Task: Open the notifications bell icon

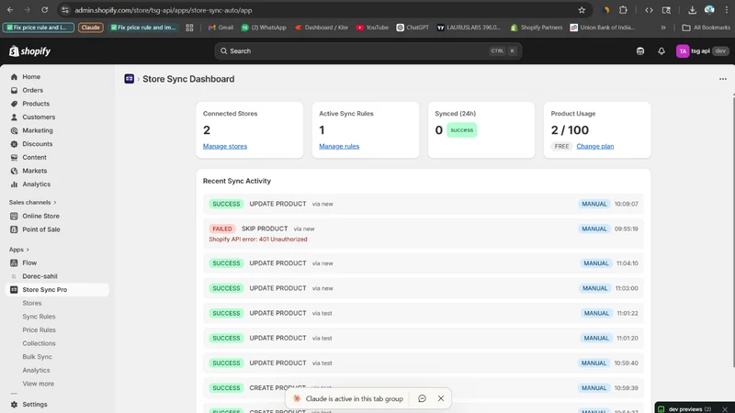Action: (x=661, y=51)
